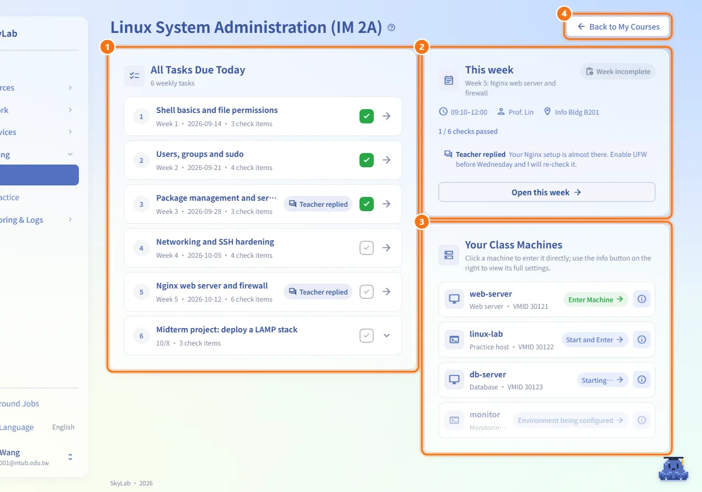This screenshot has height=492, width=702.
Task: Click Week incomplete status badge
Action: (x=618, y=72)
